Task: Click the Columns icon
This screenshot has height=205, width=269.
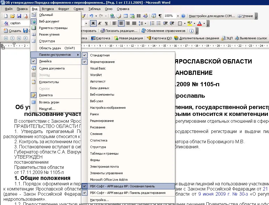Action: (x=138, y=16)
